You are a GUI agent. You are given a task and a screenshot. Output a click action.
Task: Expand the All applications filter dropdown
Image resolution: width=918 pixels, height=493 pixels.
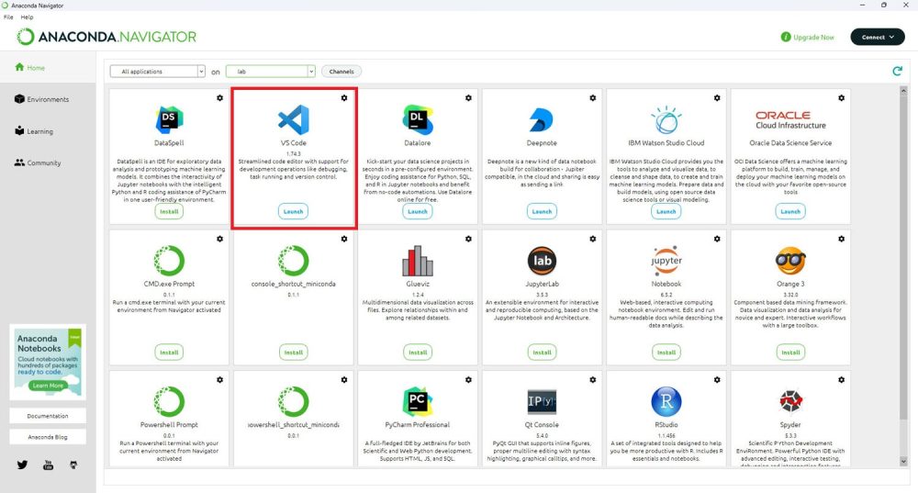157,72
